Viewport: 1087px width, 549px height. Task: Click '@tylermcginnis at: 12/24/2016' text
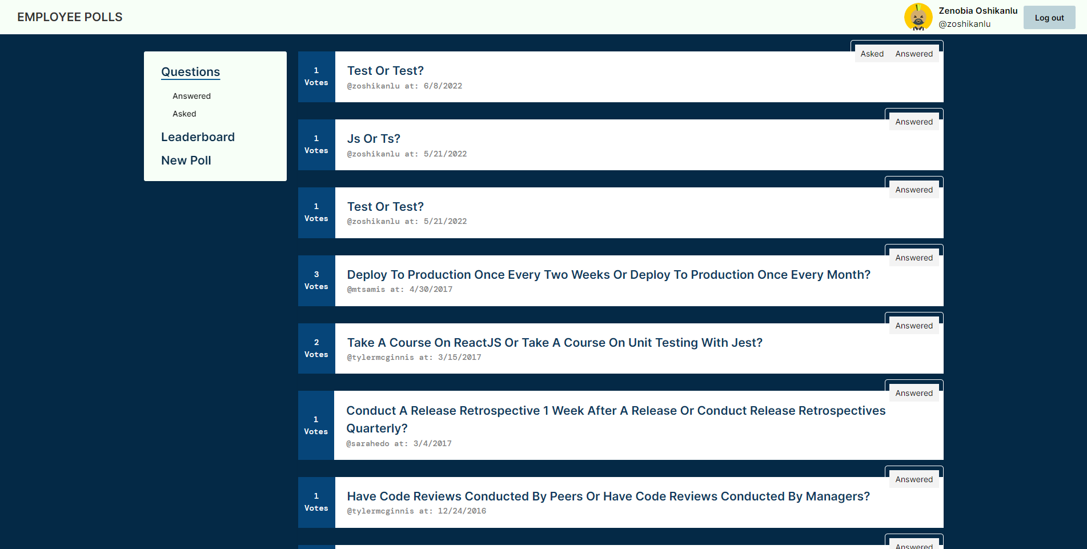coord(416,511)
